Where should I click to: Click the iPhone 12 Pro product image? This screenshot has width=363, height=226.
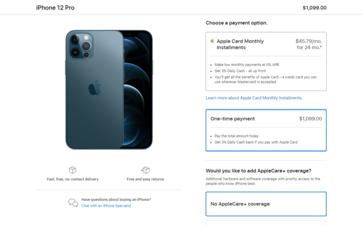(109, 90)
